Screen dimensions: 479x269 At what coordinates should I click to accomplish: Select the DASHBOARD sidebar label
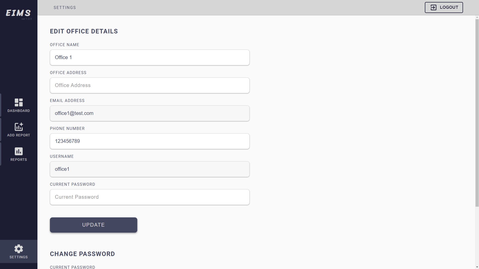pyautogui.click(x=19, y=111)
